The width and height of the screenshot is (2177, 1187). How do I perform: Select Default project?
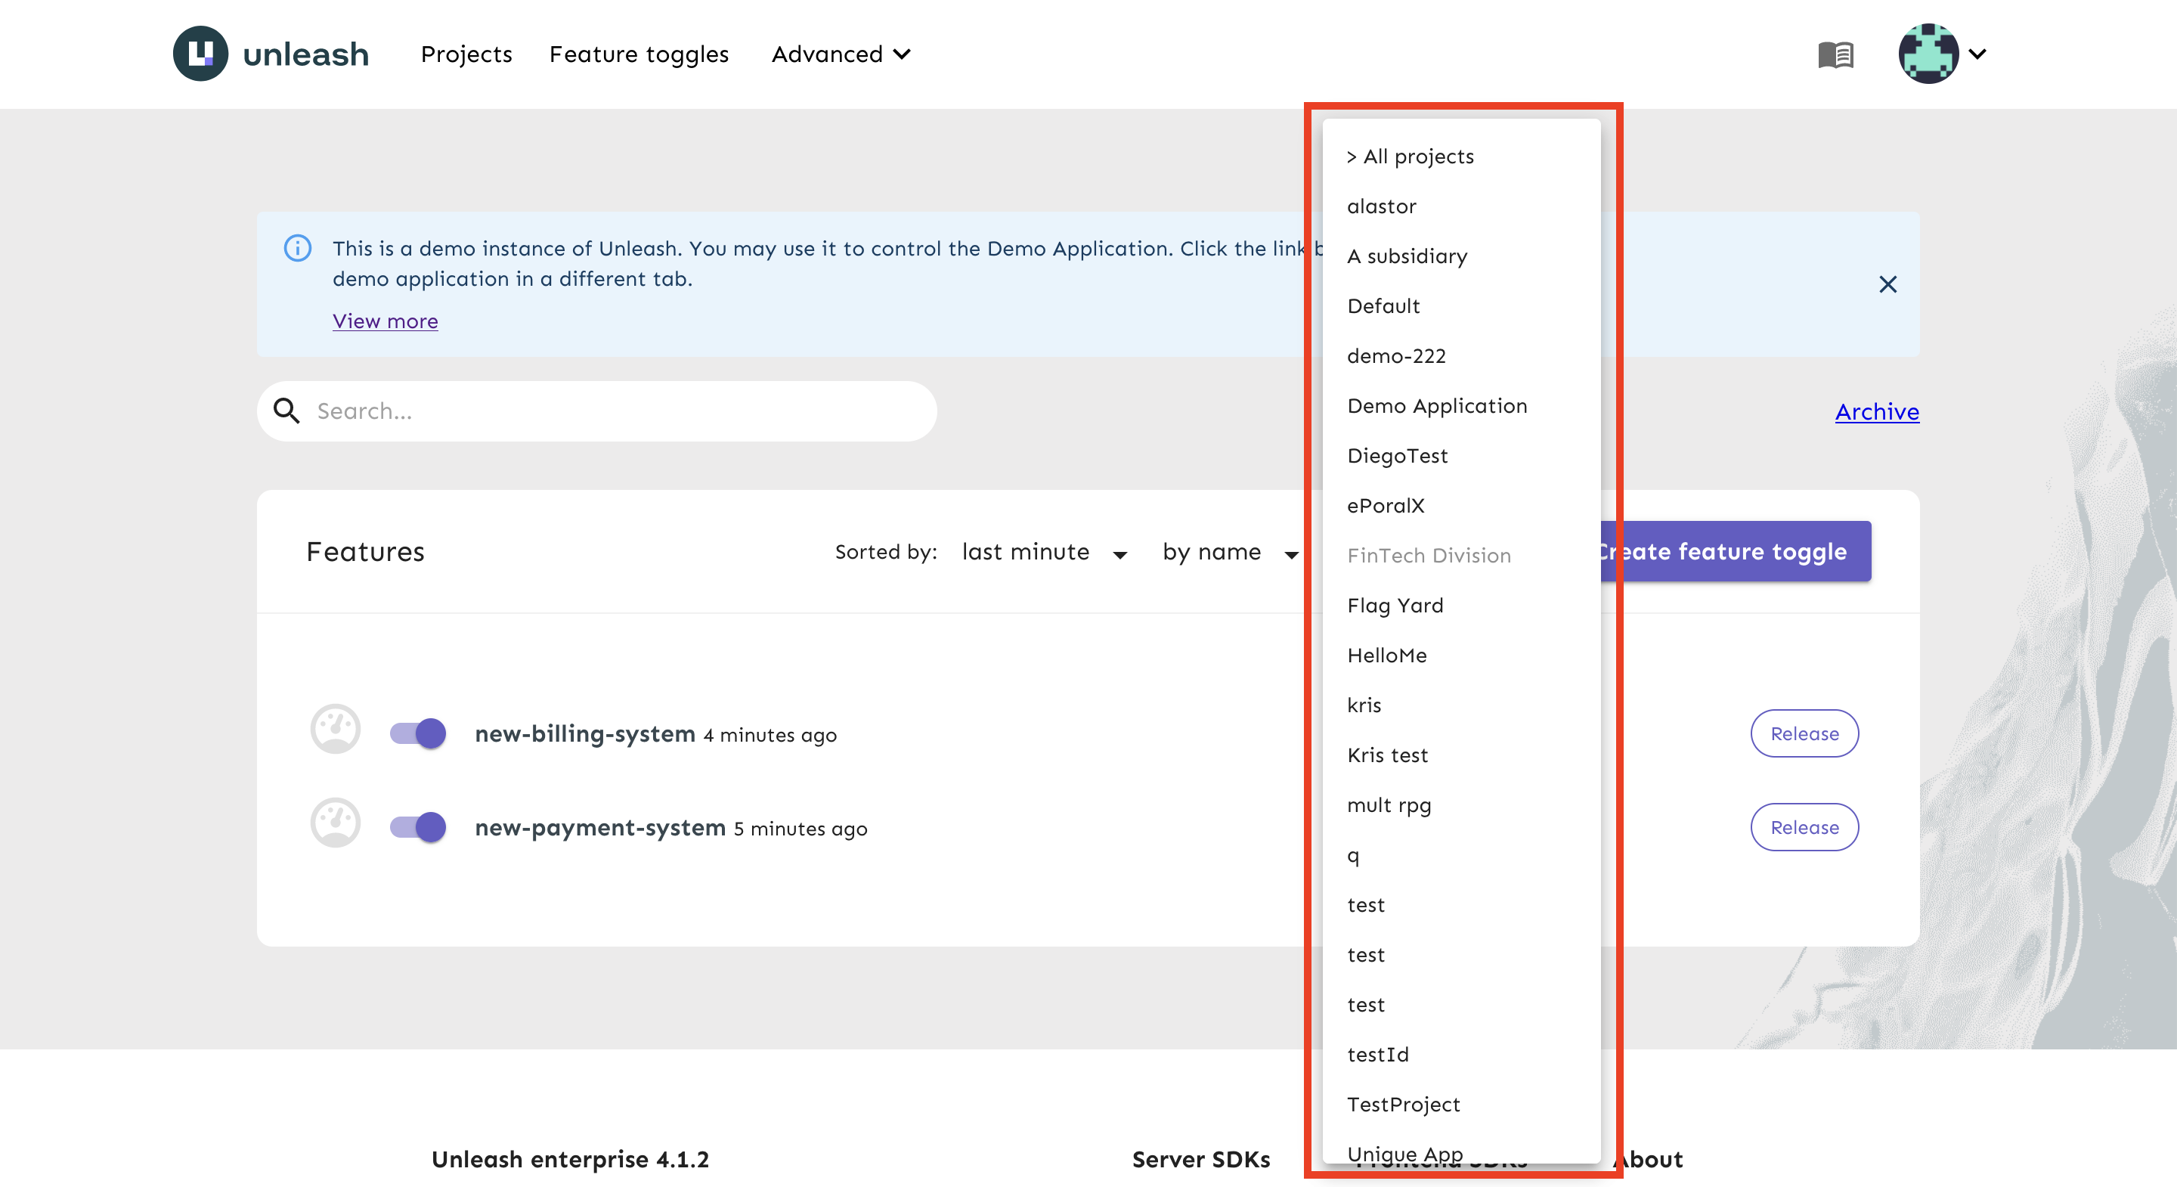(1461, 306)
